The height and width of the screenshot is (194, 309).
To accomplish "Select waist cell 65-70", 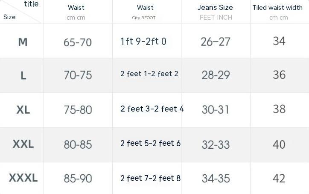I will click(78, 42).
